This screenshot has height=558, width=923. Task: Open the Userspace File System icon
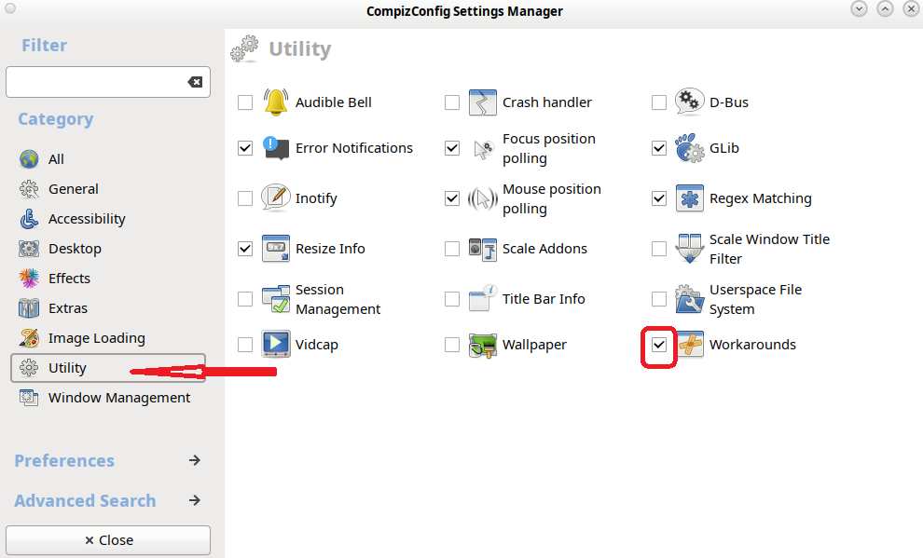(x=689, y=299)
